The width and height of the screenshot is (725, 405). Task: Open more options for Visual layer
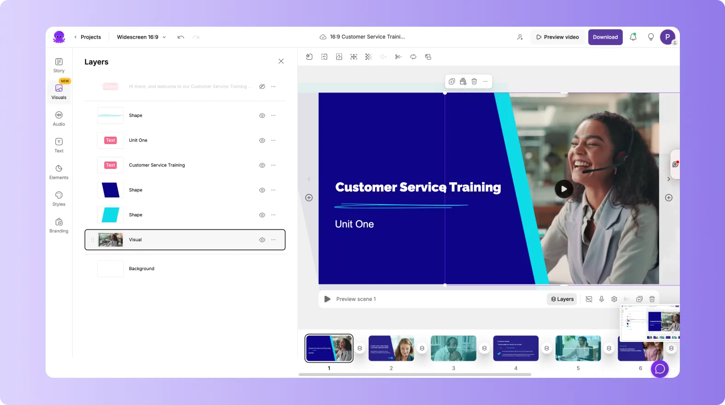pyautogui.click(x=273, y=240)
